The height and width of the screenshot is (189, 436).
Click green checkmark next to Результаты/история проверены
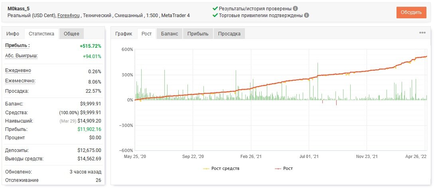(x=215, y=9)
